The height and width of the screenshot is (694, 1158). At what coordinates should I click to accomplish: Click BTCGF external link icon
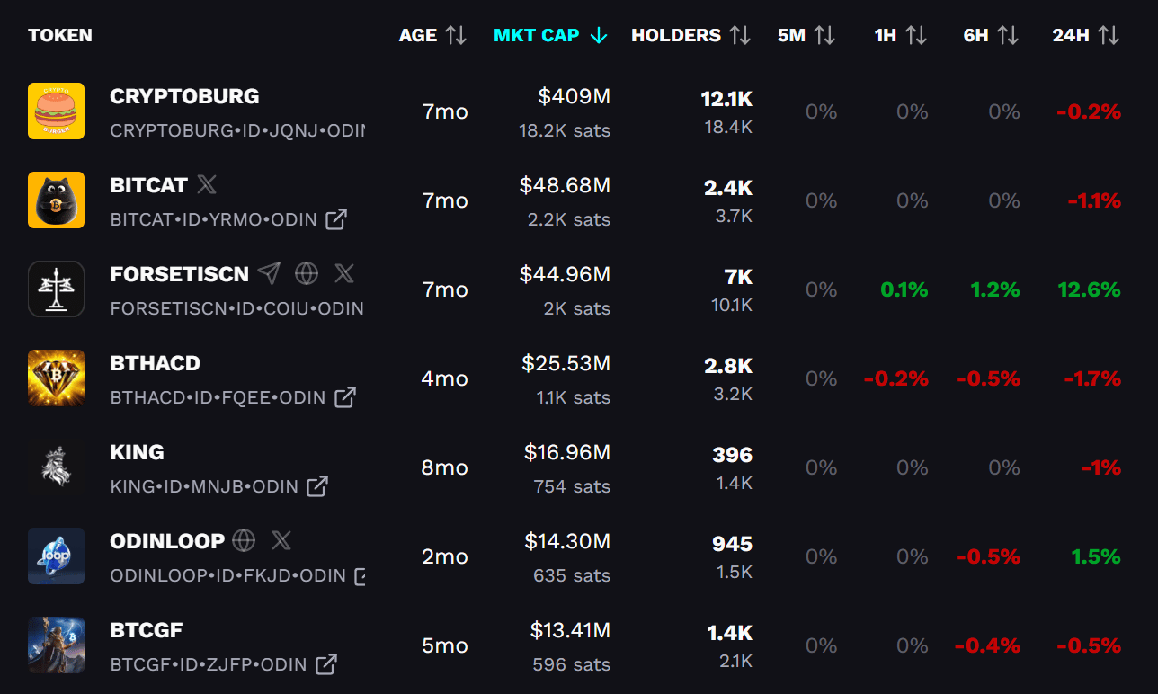[x=326, y=664]
